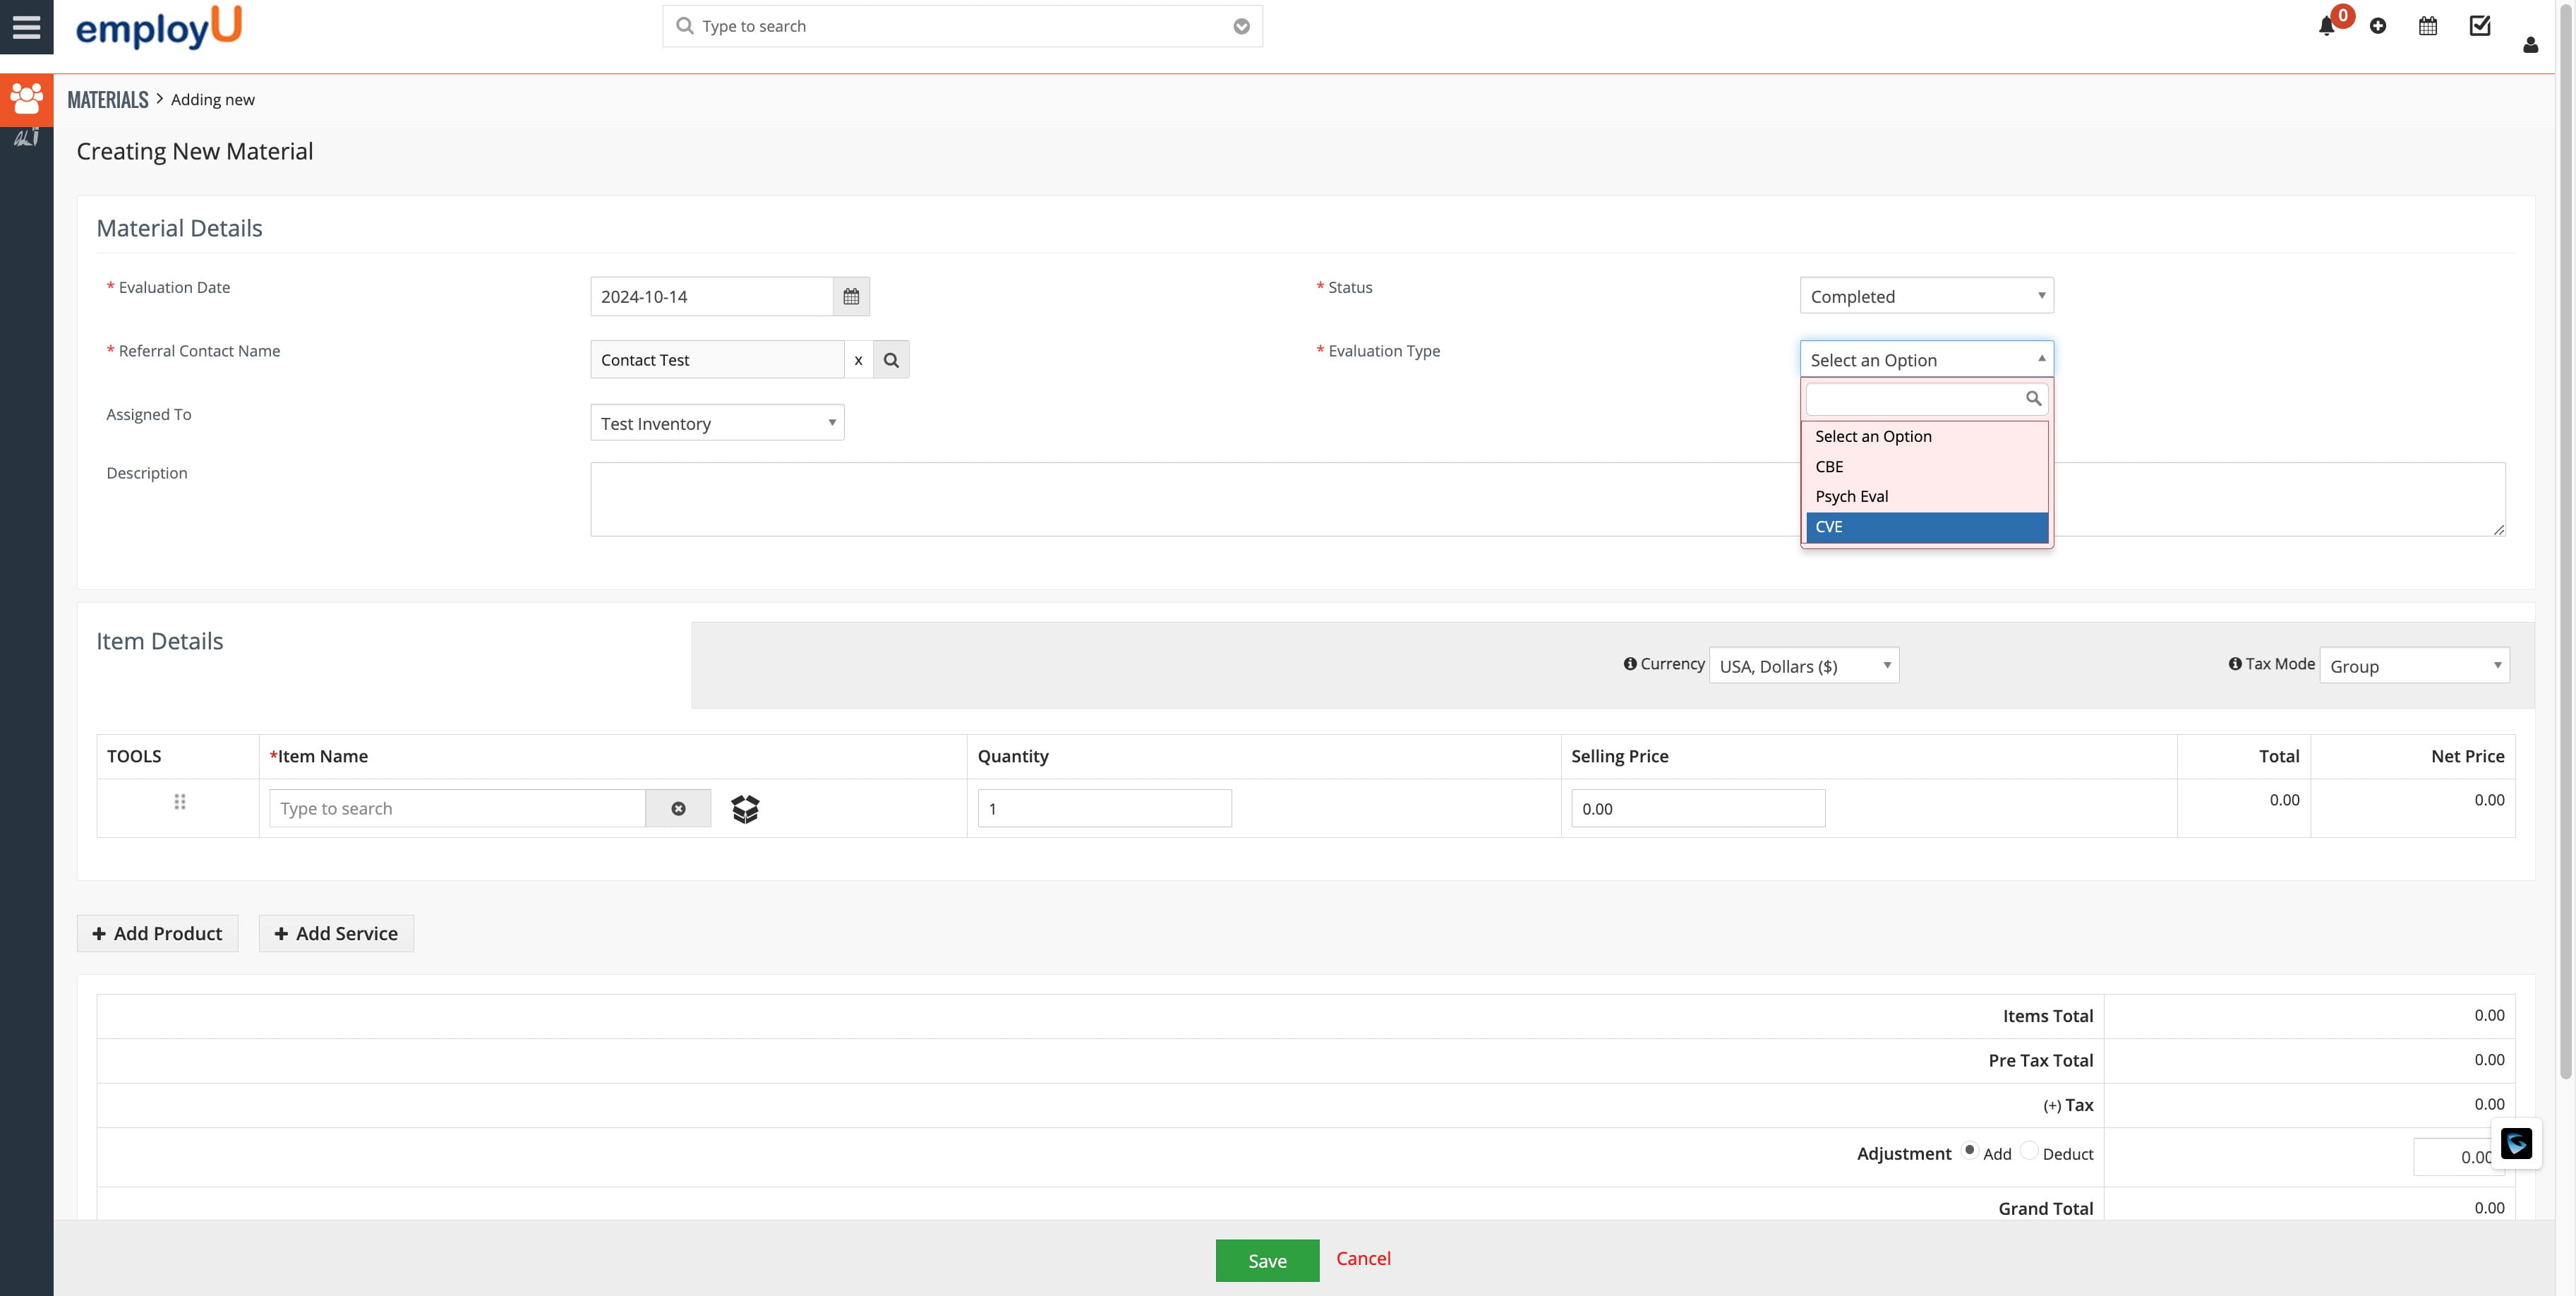
Task: Open the calendar icon in header
Action: [x=2428, y=27]
